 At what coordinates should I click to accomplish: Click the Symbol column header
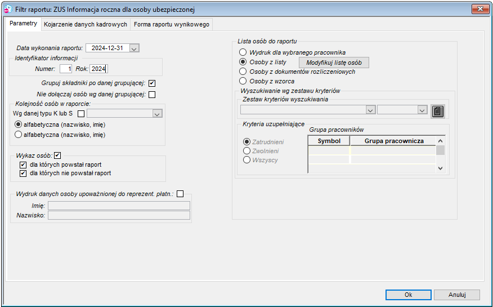click(329, 141)
